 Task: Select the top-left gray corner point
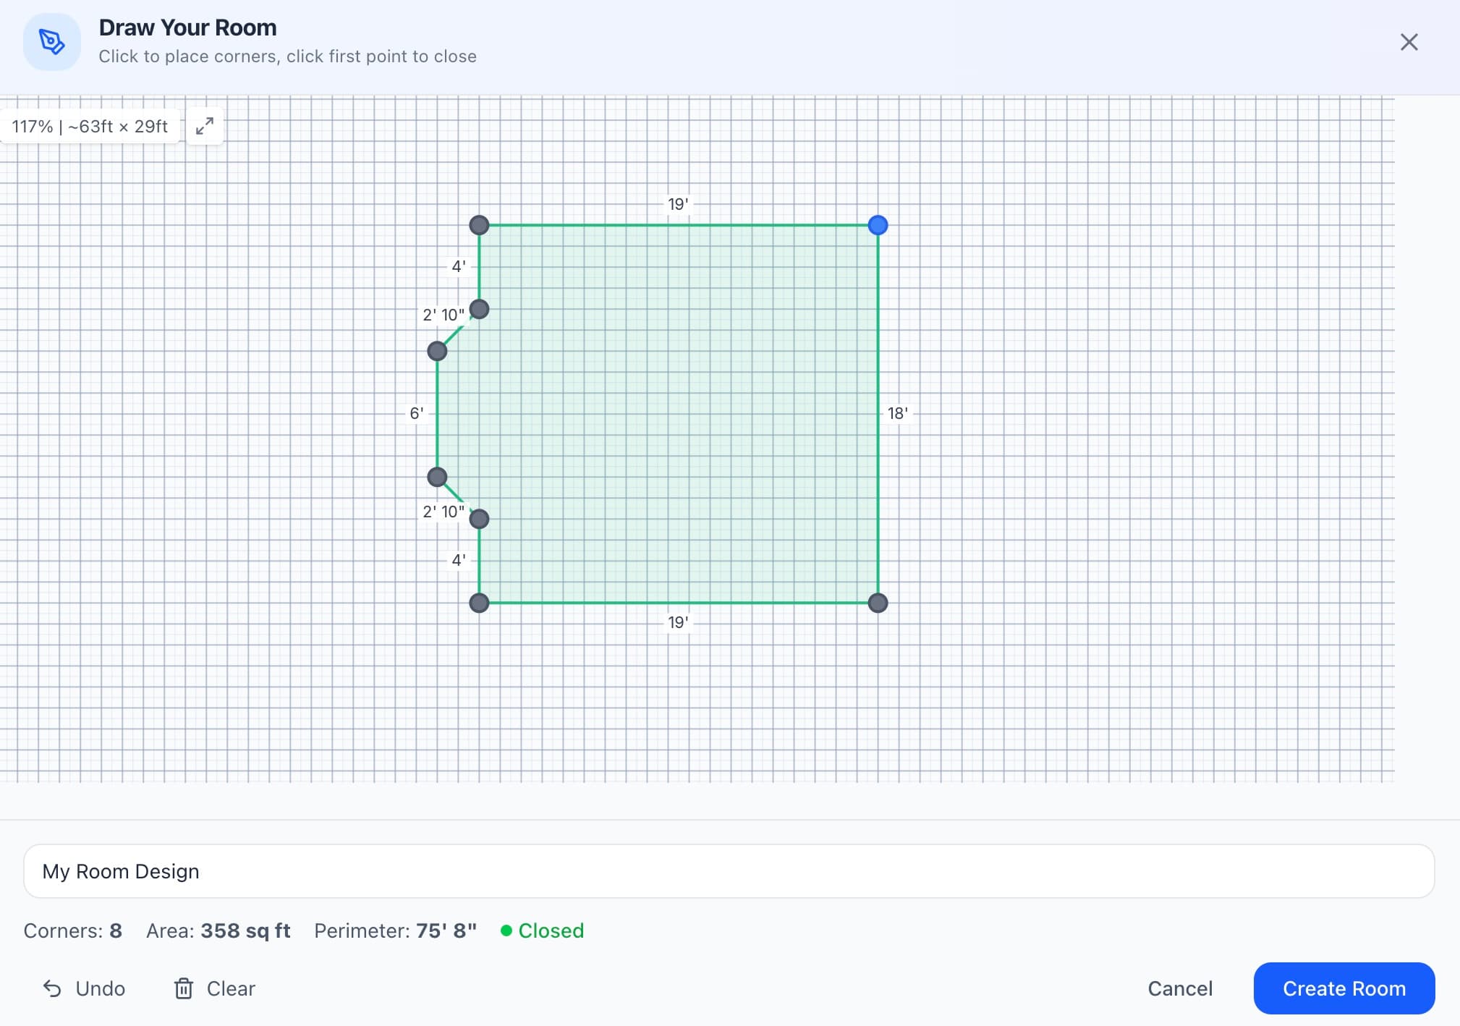coord(479,225)
